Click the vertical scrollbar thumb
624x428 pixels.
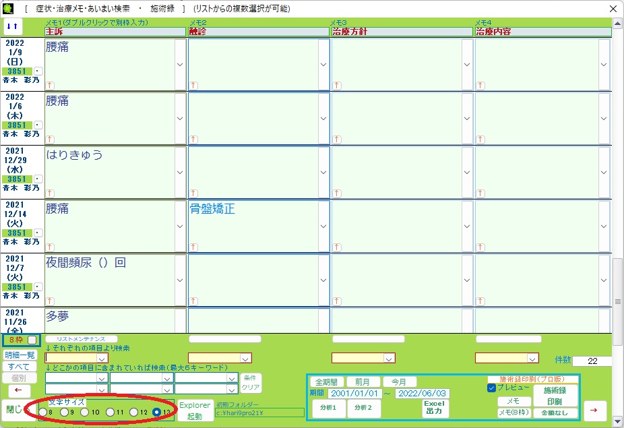[618, 301]
